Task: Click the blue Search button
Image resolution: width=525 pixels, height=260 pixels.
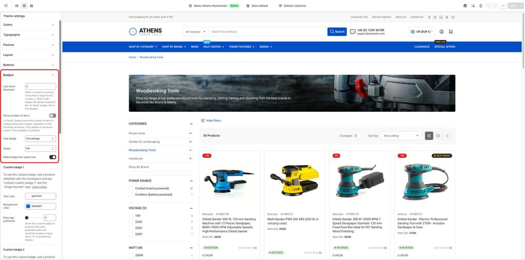Action: point(337,32)
